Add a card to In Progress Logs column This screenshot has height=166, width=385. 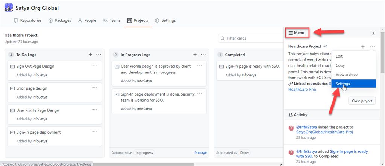tap(195, 55)
